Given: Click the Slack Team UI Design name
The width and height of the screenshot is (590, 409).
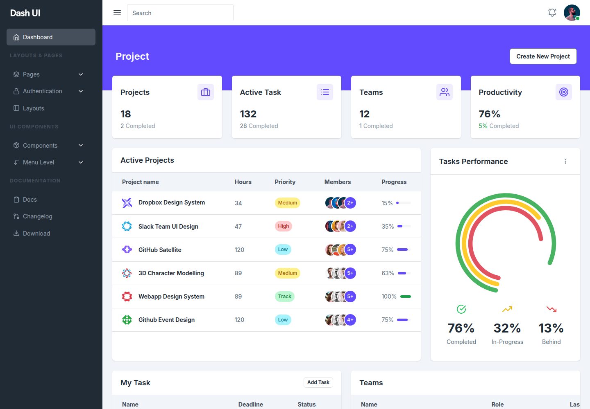Looking at the screenshot, I should click(168, 227).
